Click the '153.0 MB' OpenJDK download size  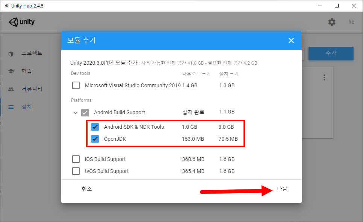(x=193, y=139)
